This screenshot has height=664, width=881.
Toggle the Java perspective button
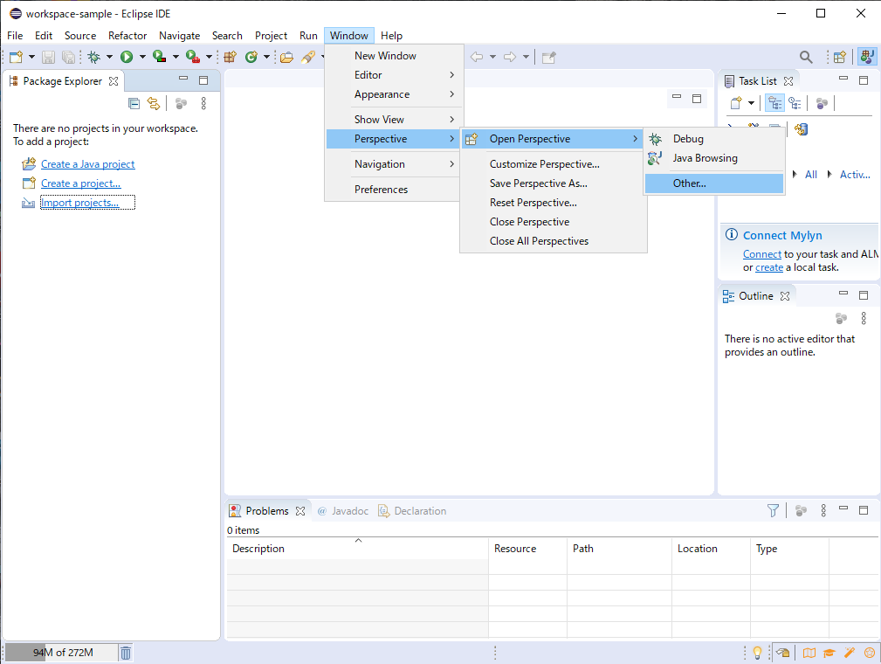point(867,57)
